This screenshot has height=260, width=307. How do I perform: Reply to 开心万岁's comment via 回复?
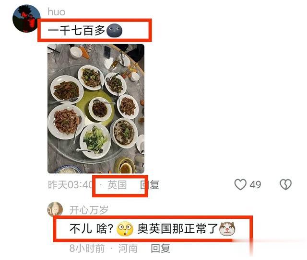160,249
